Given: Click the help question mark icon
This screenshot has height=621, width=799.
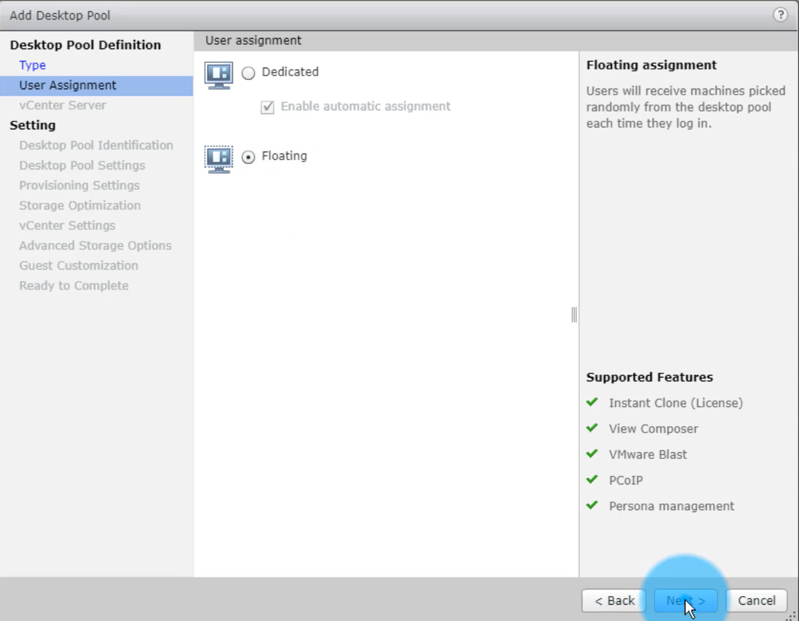Looking at the screenshot, I should [780, 15].
